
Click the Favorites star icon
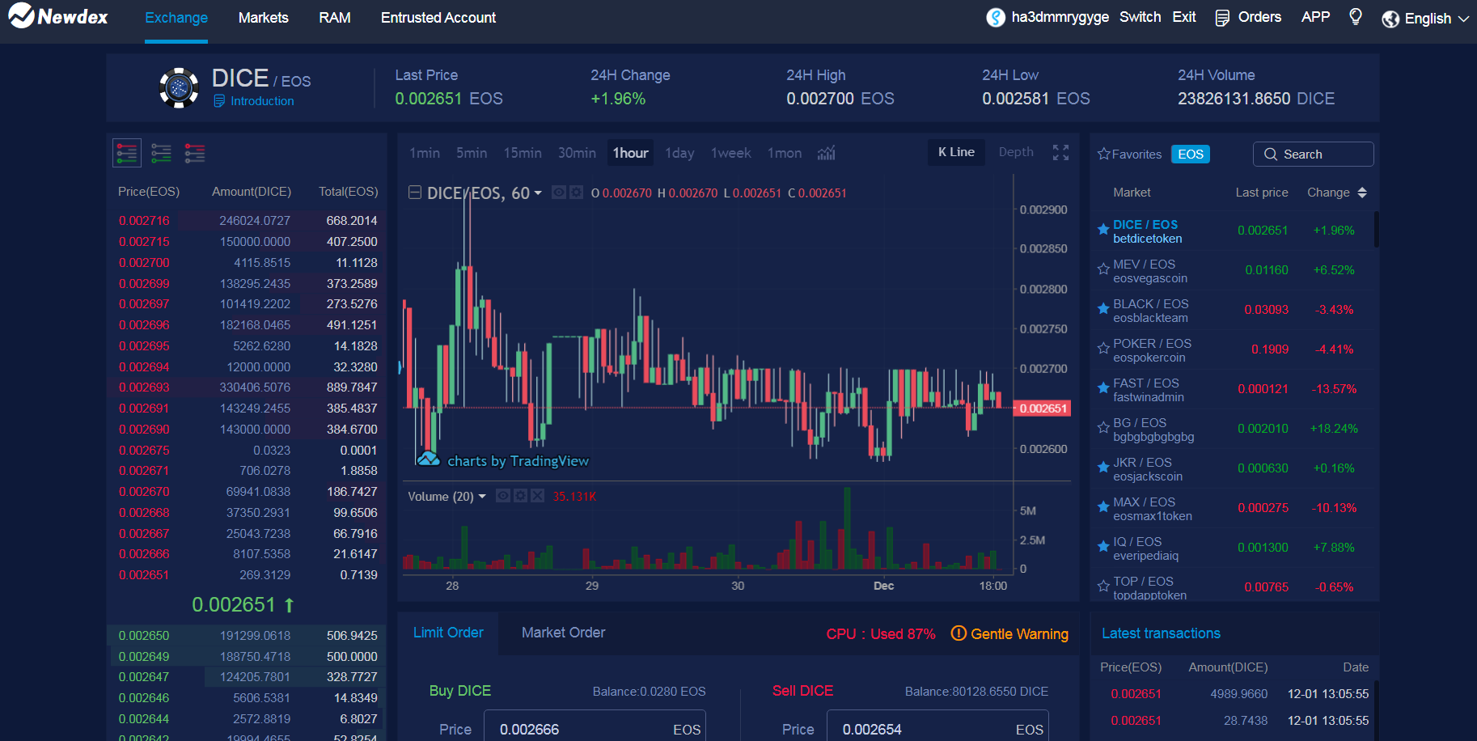click(x=1104, y=154)
